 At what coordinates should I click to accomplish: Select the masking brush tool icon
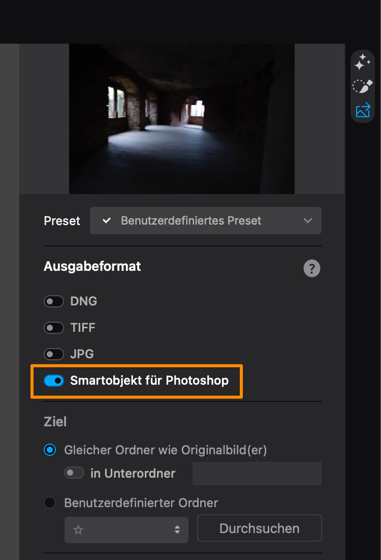tap(363, 86)
